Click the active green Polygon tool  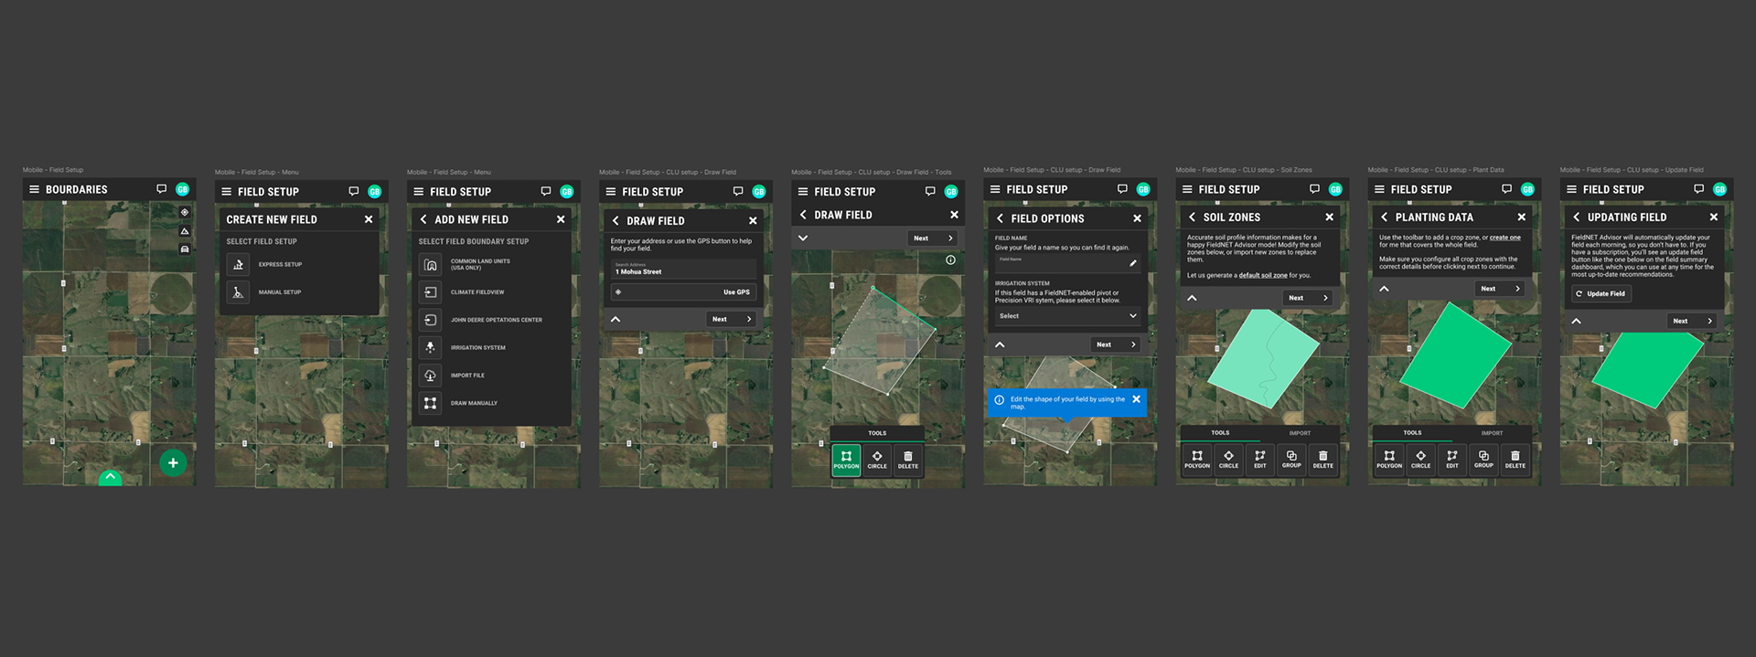[846, 459]
